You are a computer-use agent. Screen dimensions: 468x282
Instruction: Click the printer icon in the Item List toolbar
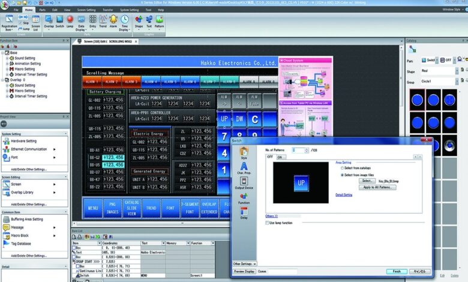79,236
